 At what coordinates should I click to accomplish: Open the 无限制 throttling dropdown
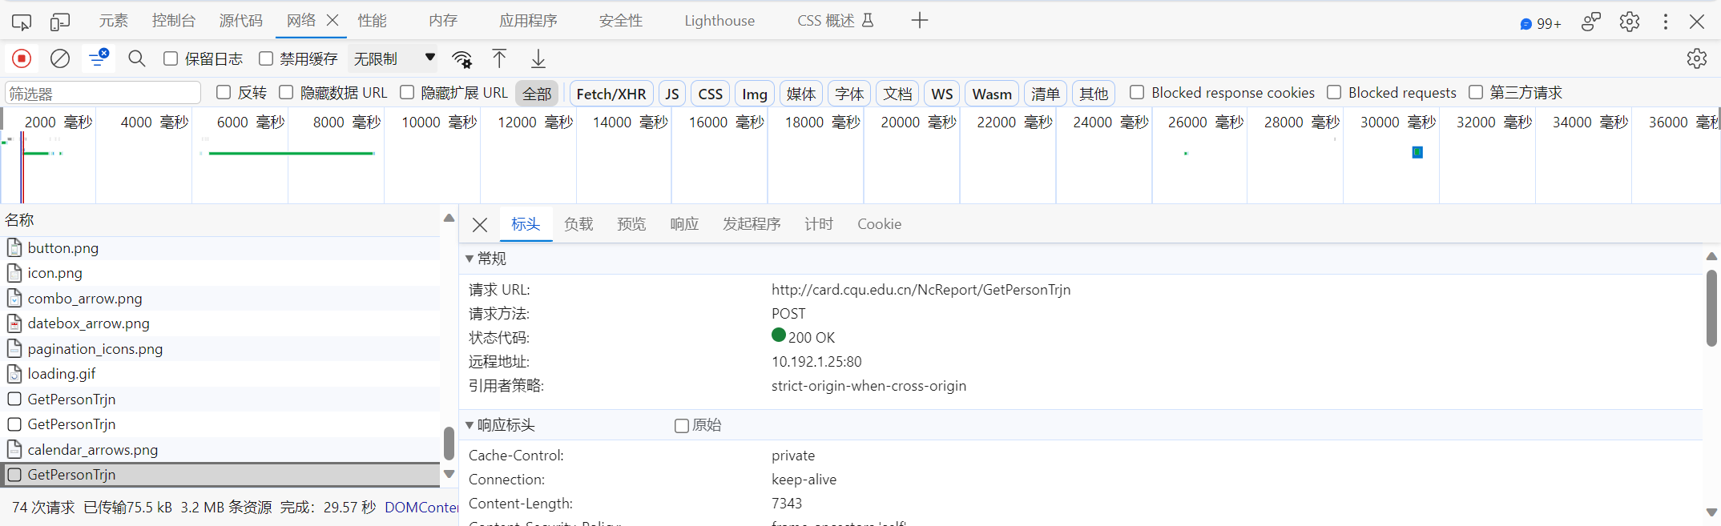click(x=394, y=58)
